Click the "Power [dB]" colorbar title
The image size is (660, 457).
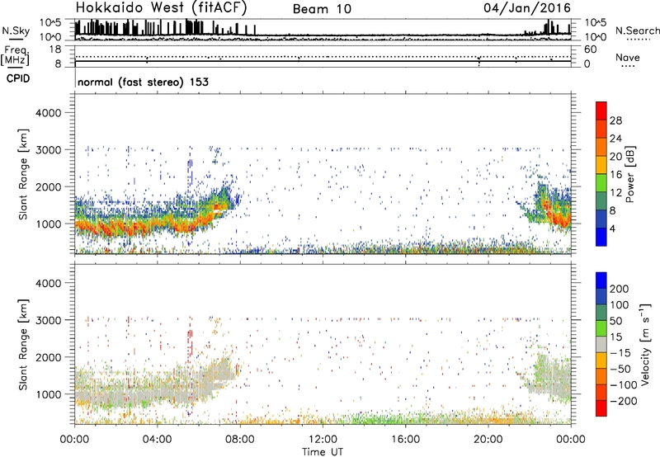629,174
